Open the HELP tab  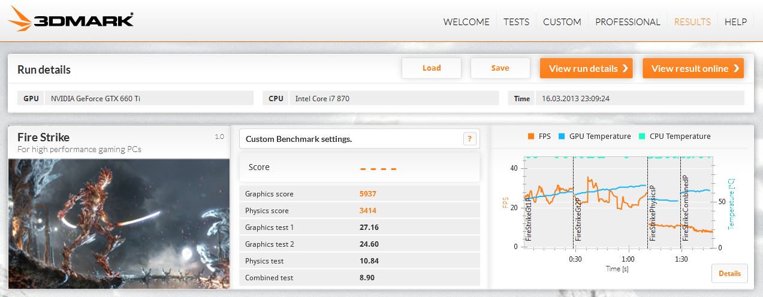pos(735,22)
